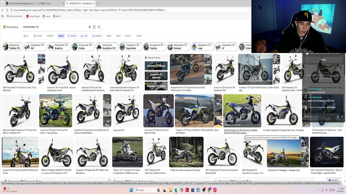The height and width of the screenshot is (194, 346).
Task: Open Finally, Here Is the 701 Enduro image
Action: 186,152
